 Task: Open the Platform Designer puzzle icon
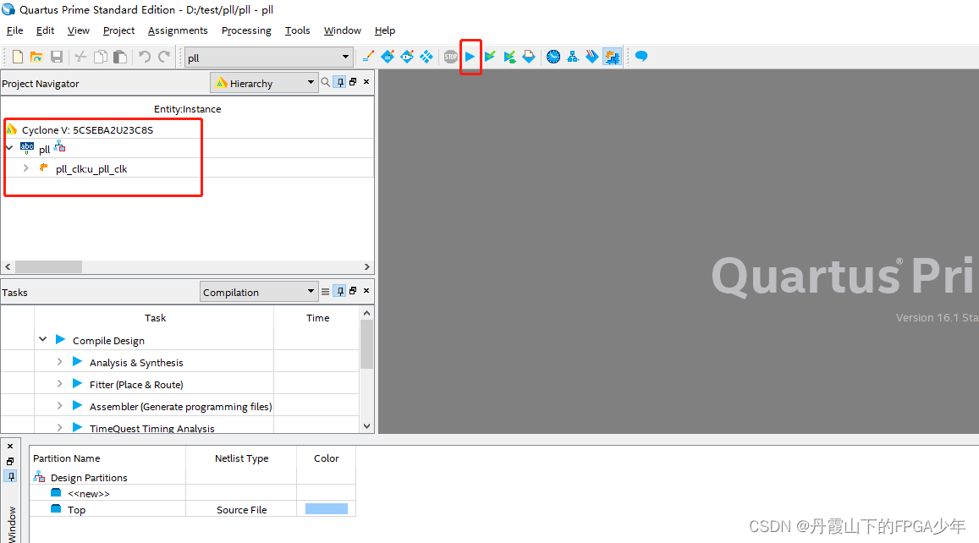(x=612, y=57)
